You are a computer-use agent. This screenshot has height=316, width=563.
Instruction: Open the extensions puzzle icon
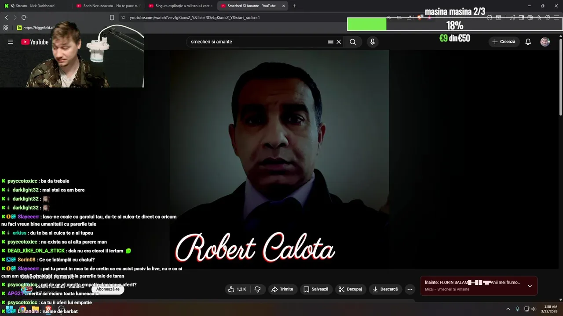click(x=490, y=18)
